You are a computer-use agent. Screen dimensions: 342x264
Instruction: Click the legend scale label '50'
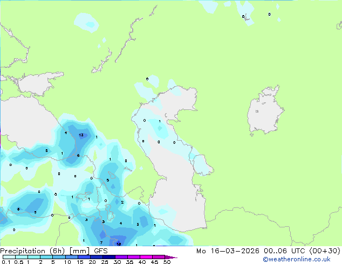[167, 262]
